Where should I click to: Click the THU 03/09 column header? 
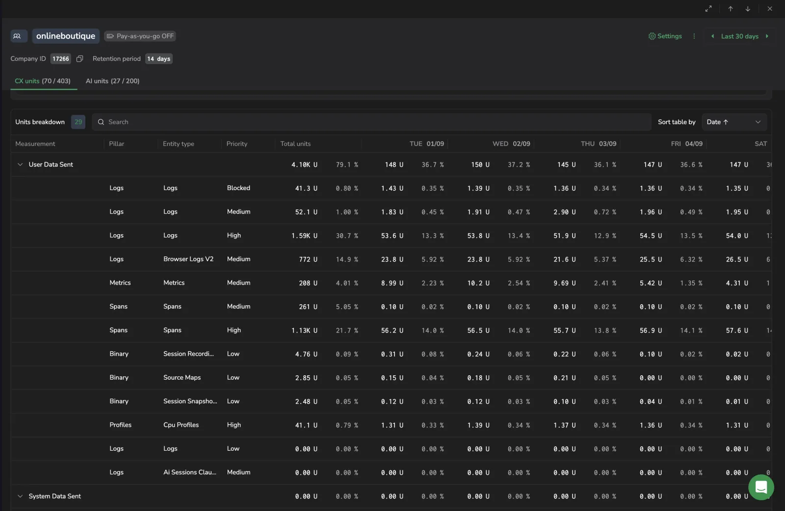point(599,144)
